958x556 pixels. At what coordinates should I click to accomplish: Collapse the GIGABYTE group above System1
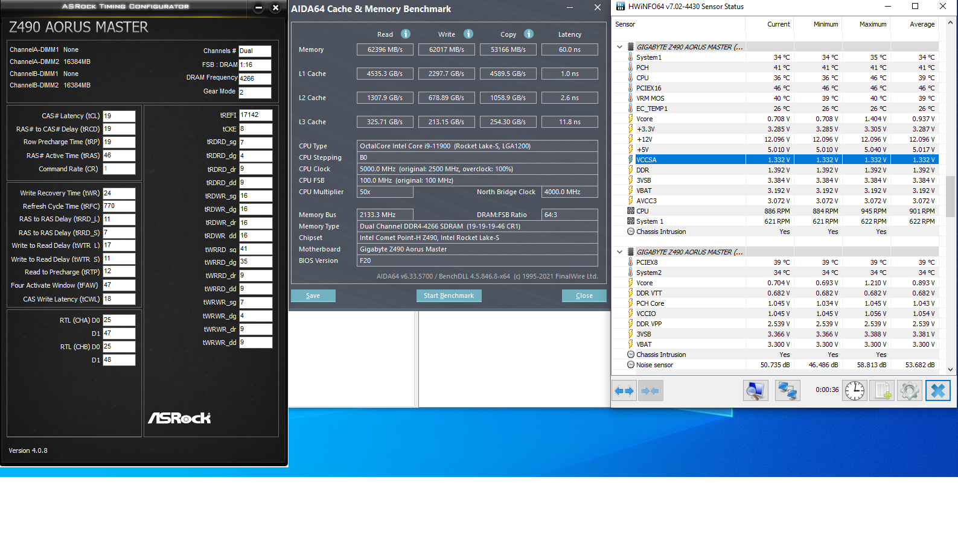coord(619,47)
